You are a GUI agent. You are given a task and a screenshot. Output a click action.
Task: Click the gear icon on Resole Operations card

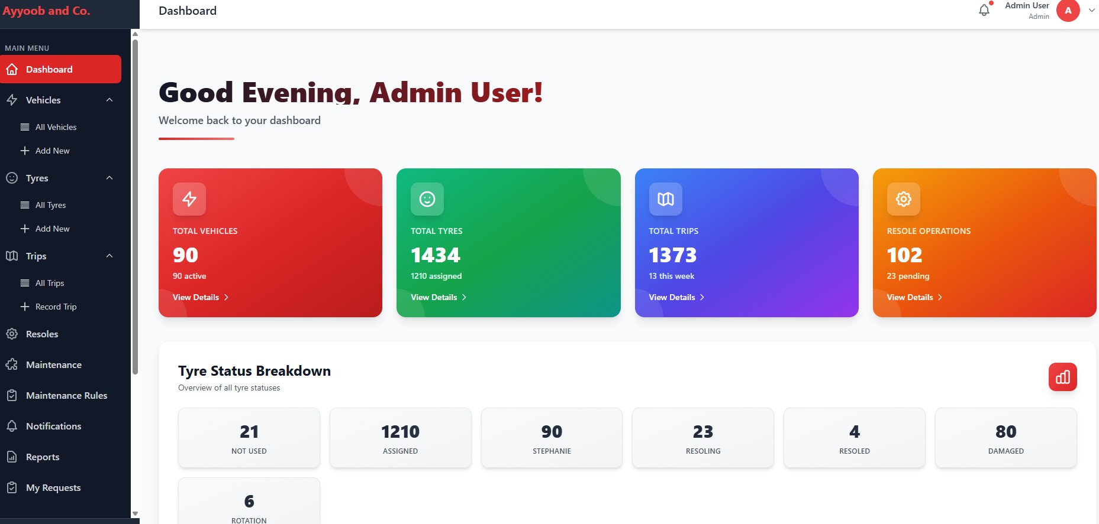[903, 199]
